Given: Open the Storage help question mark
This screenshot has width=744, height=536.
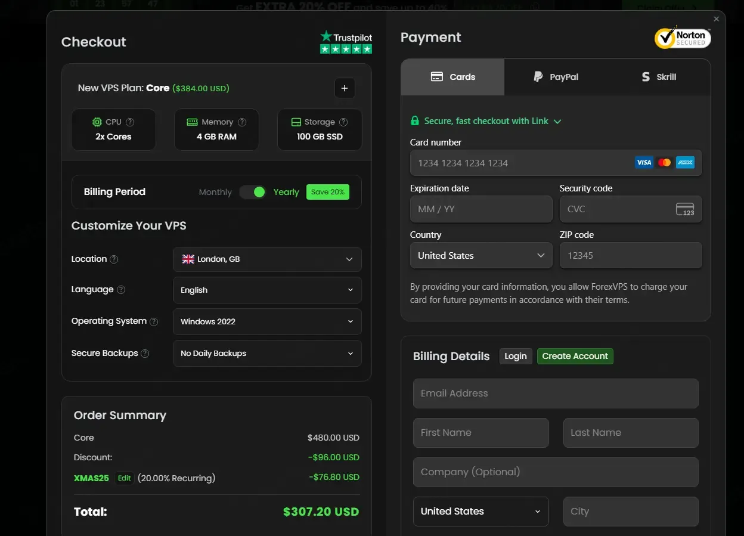Looking at the screenshot, I should 343,122.
